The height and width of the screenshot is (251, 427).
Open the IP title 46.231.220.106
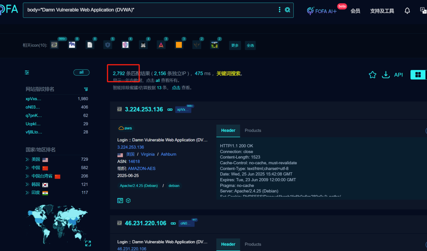click(145, 223)
